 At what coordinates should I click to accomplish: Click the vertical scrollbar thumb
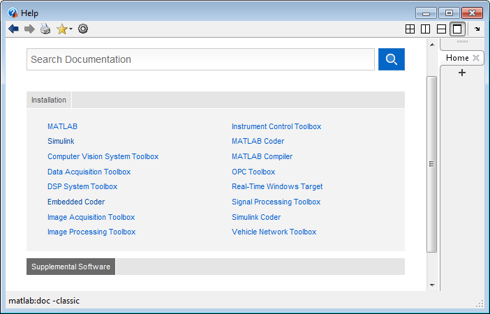[432, 164]
